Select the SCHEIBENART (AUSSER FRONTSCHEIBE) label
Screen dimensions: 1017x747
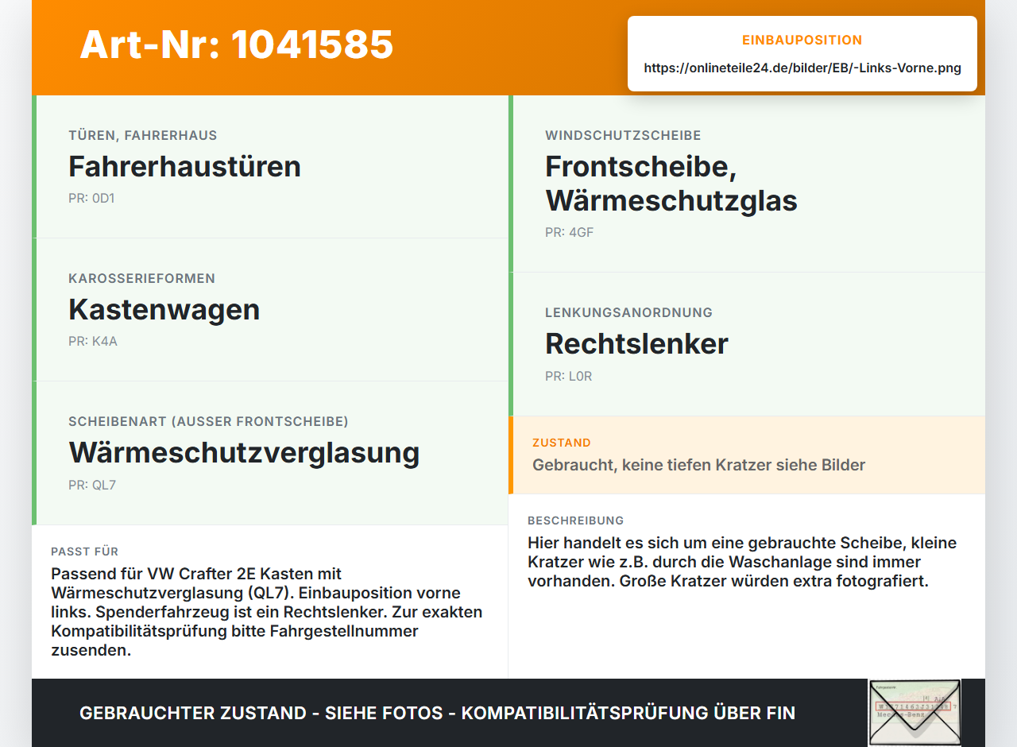click(208, 422)
